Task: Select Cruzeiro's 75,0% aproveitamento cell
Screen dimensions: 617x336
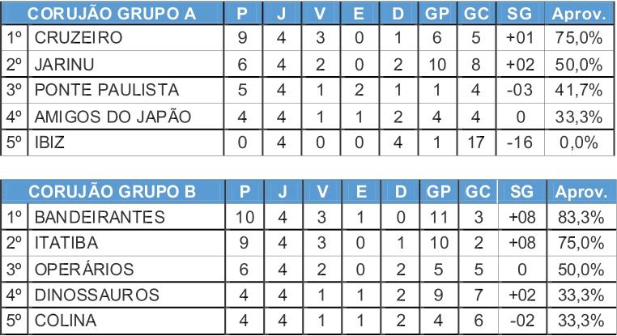Action: 579,38
